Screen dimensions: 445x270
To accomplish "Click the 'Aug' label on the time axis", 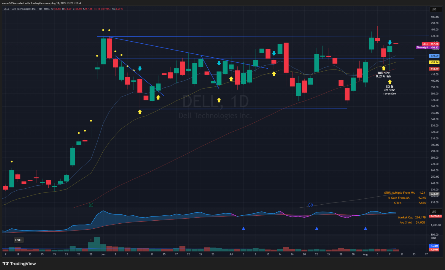I will coord(365,254).
